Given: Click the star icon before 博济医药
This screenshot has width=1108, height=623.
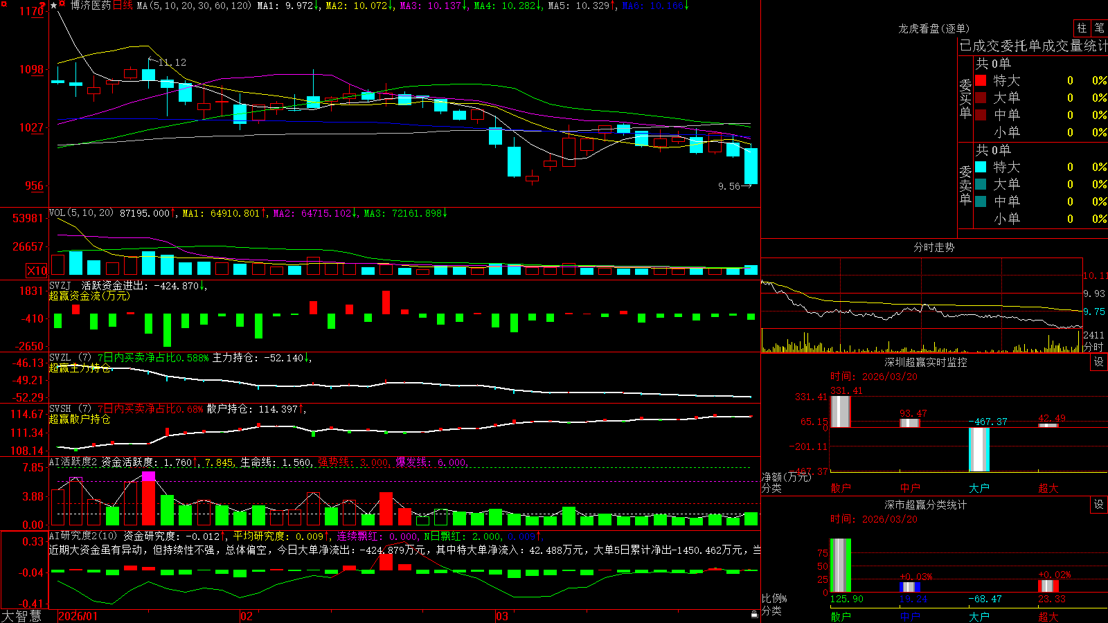Looking at the screenshot, I should [x=54, y=6].
